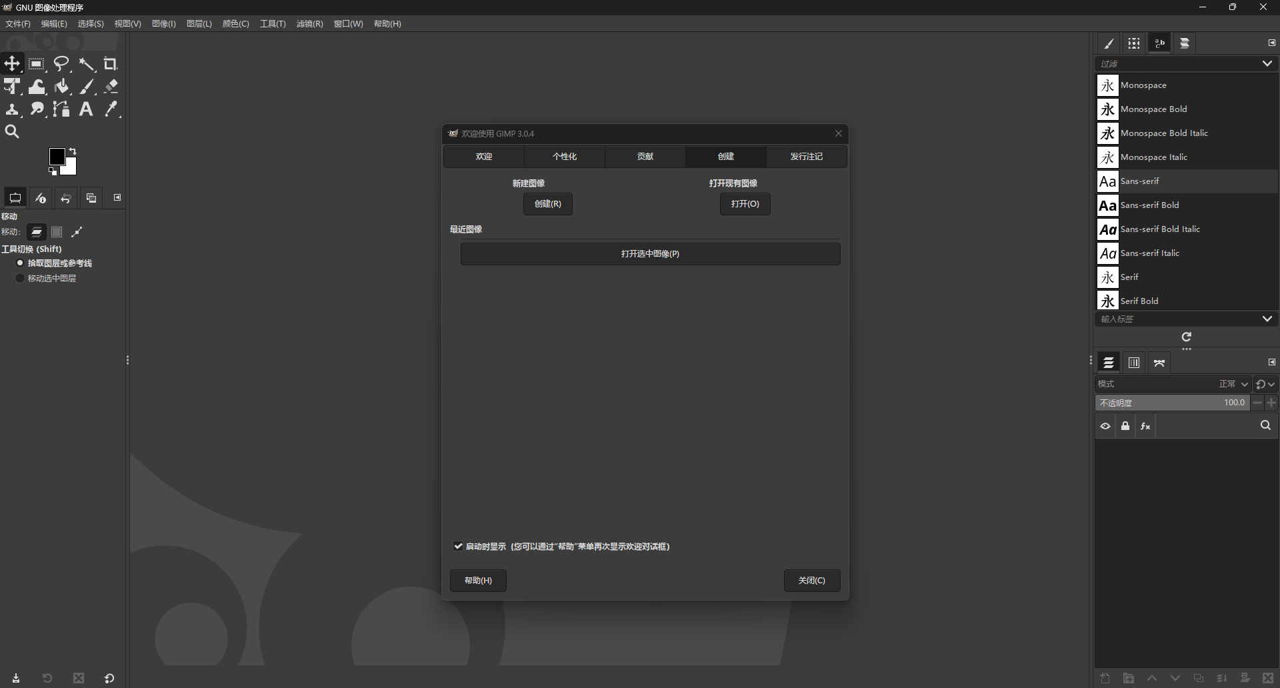Select the Smudge tool
This screenshot has height=688, width=1280.
coord(37,109)
